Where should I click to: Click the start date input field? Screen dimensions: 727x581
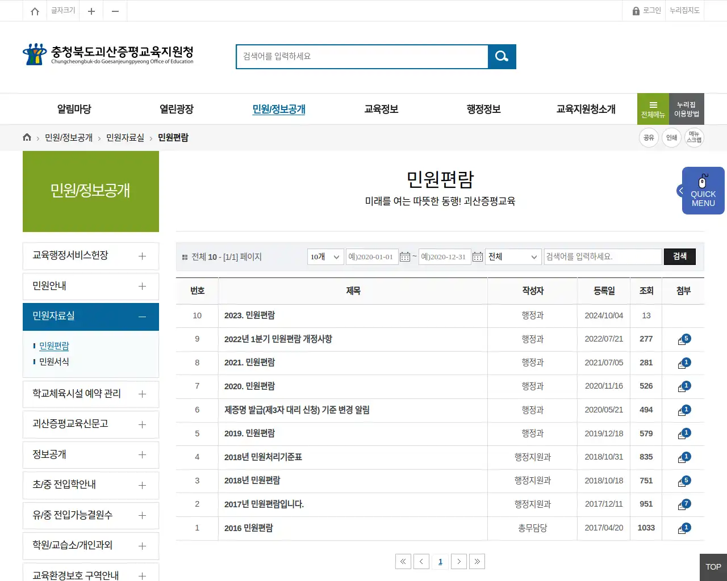pyautogui.click(x=372, y=256)
